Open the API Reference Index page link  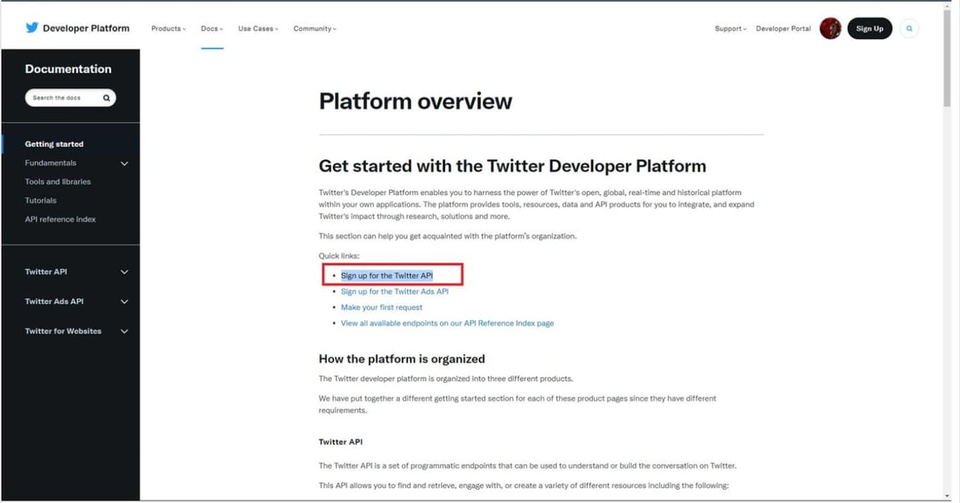coord(448,324)
